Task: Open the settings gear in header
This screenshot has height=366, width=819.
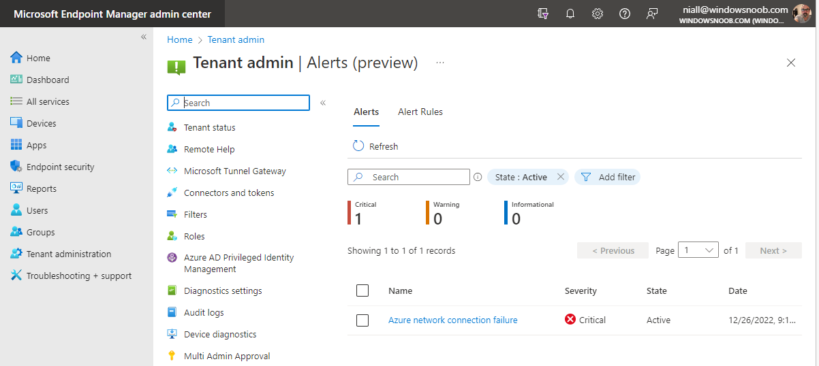Action: point(598,14)
